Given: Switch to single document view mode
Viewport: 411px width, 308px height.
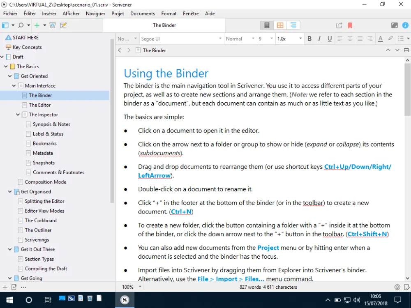Looking at the screenshot, I should 267,25.
